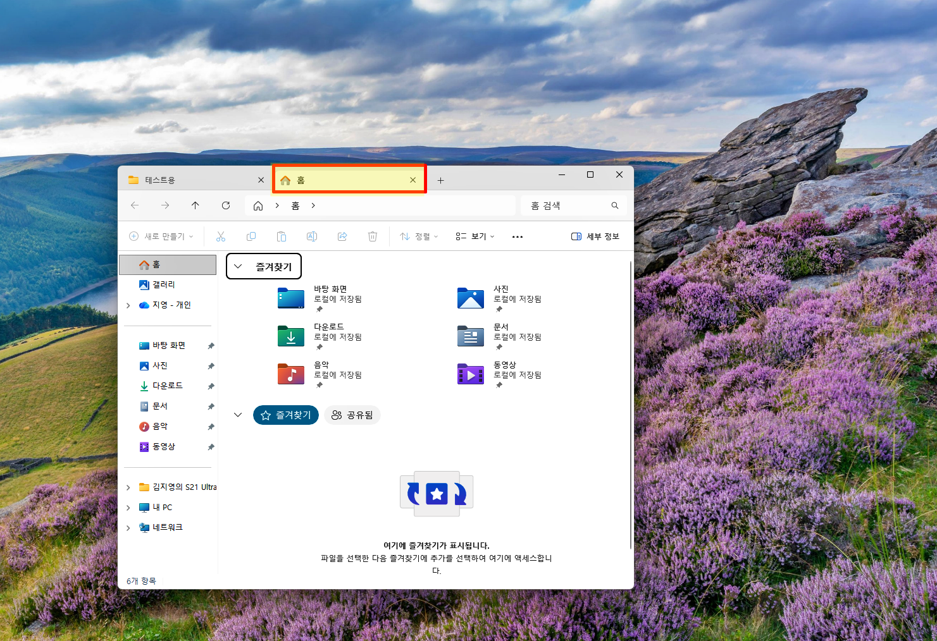Close the 테스트용 tab
Screen dimensions: 937x641
point(261,180)
